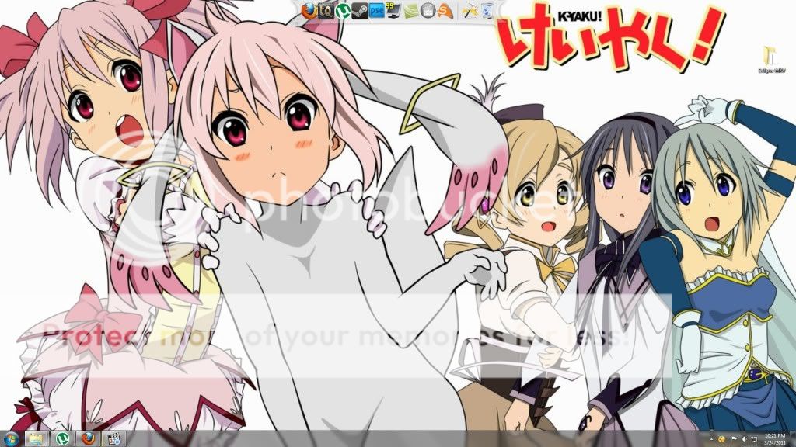The width and height of the screenshot is (796, 447).
Task: Click the gray round clapperboard dock icon
Action: click(428, 11)
